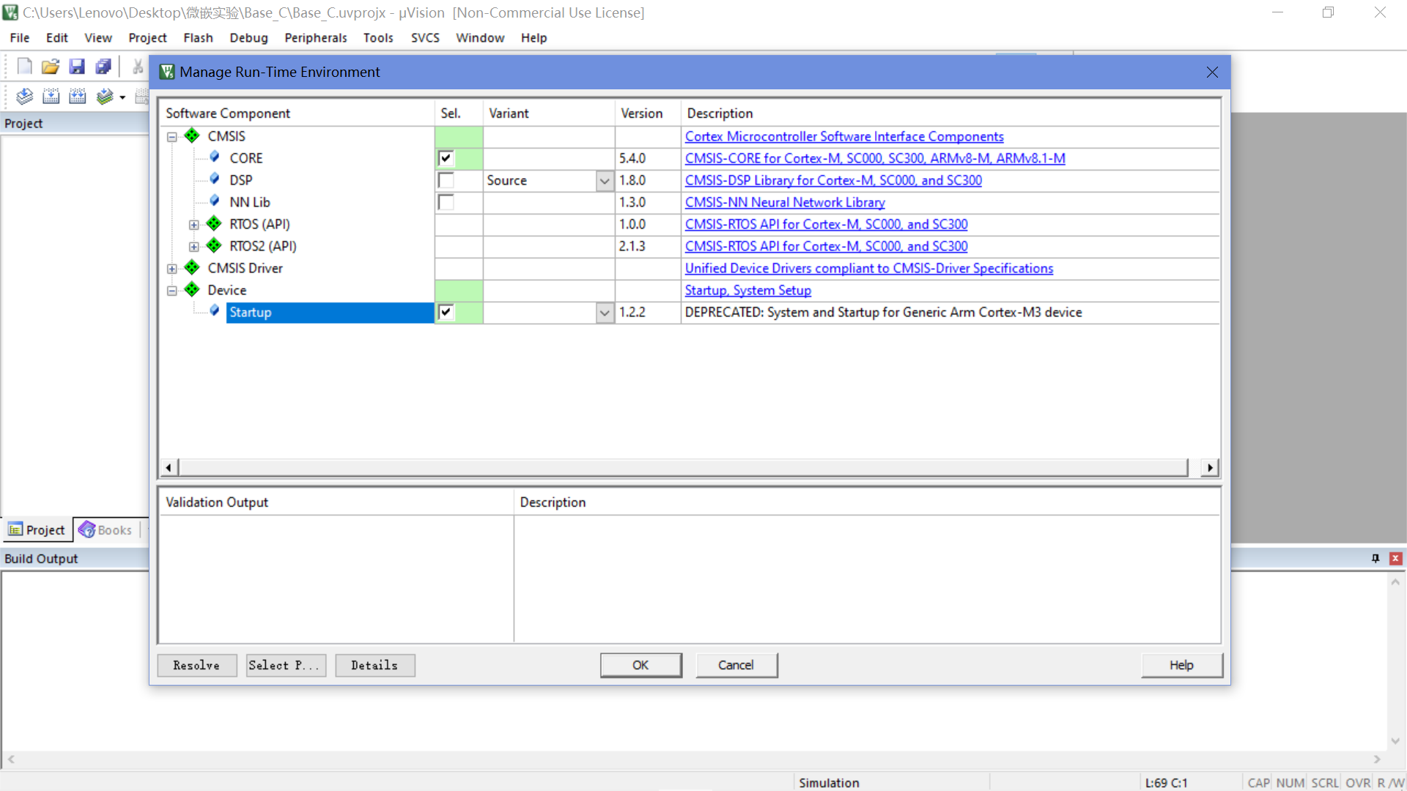Expand the CMSIS Driver node
The width and height of the screenshot is (1407, 791).
[x=171, y=269]
